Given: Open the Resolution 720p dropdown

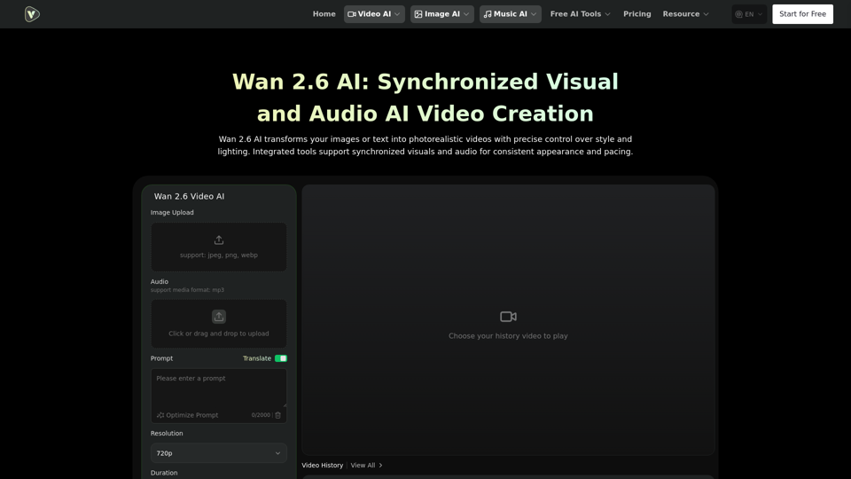Looking at the screenshot, I should coord(219,453).
